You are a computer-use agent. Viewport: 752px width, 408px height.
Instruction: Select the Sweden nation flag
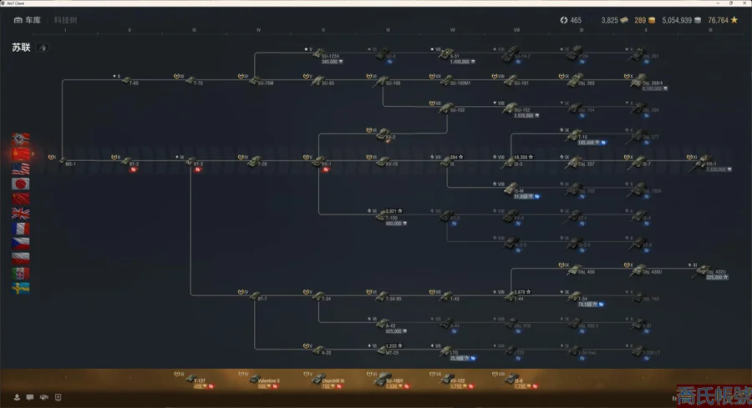point(21,288)
